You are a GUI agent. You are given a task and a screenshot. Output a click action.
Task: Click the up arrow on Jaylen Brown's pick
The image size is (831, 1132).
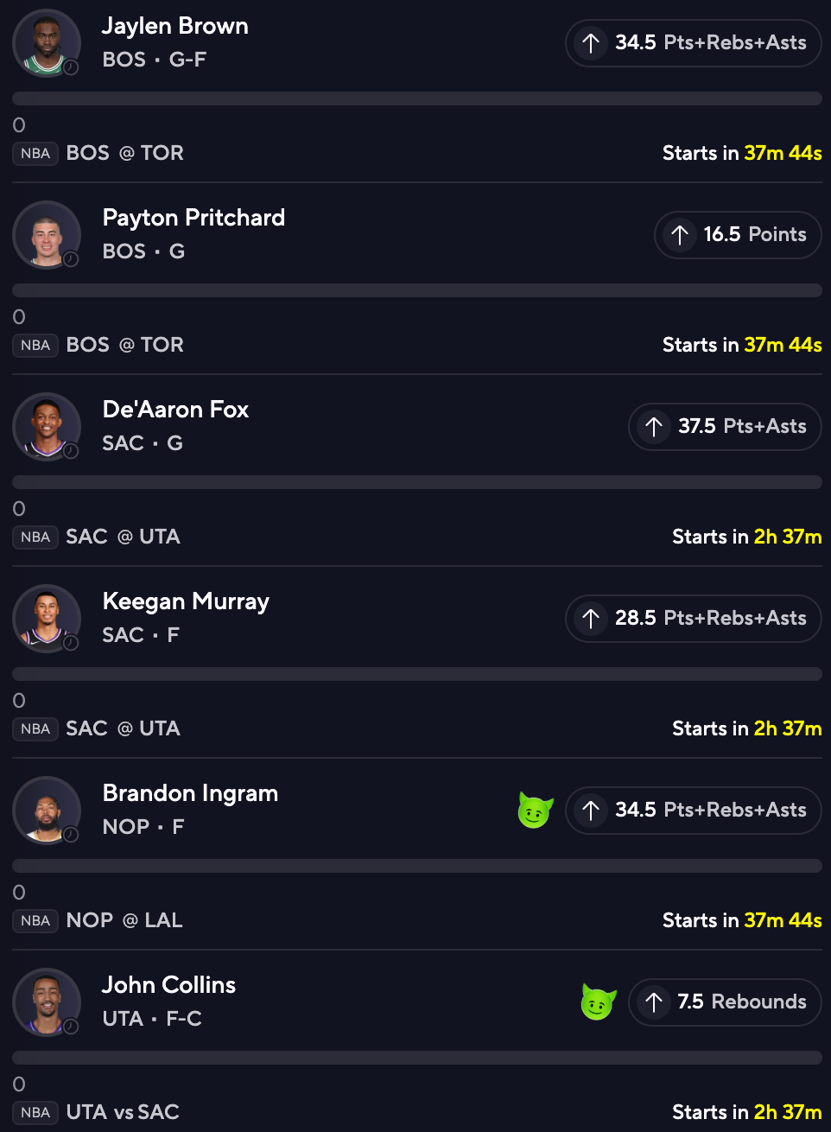pyautogui.click(x=591, y=43)
